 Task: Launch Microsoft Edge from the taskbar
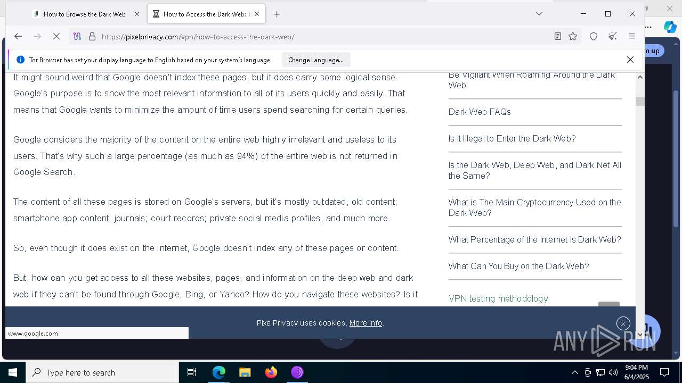point(219,372)
